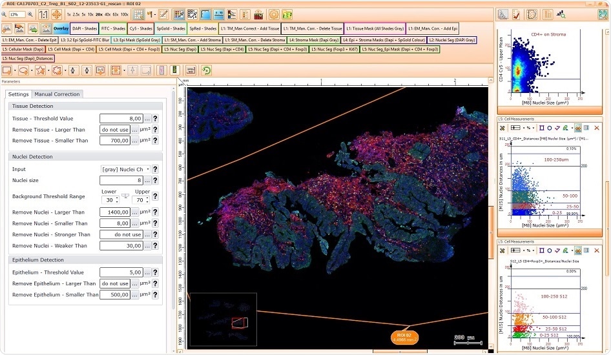Select the star-shaped region drawing tool

[41, 70]
